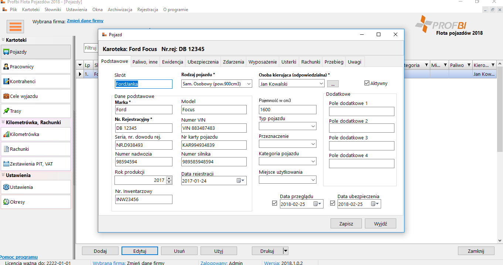The height and width of the screenshot is (265, 503).
Task: Open the O programie menu
Action: pyautogui.click(x=176, y=10)
